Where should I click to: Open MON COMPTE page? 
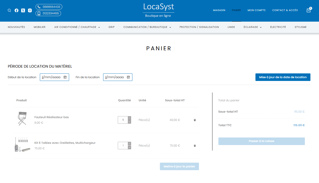coord(256,10)
